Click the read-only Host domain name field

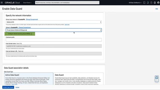tap(54, 46)
